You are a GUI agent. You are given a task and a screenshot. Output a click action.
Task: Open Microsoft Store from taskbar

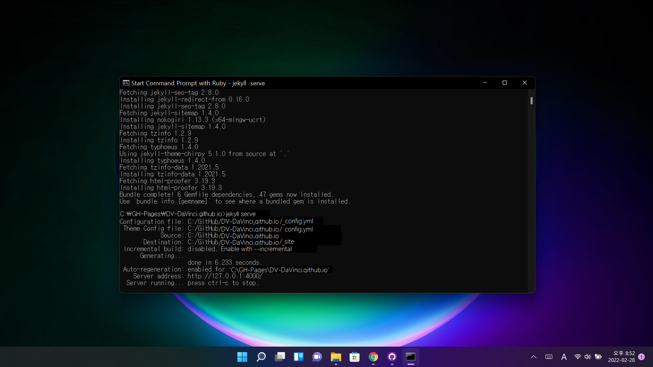(354, 357)
